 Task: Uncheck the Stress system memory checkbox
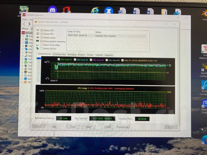point(42,41)
